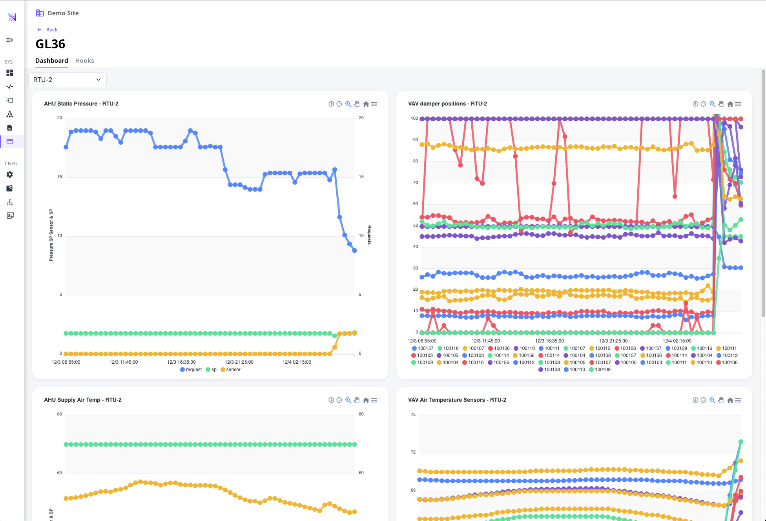Toggle the sp series in legend
Screen dimensions: 766x521
pos(211,370)
